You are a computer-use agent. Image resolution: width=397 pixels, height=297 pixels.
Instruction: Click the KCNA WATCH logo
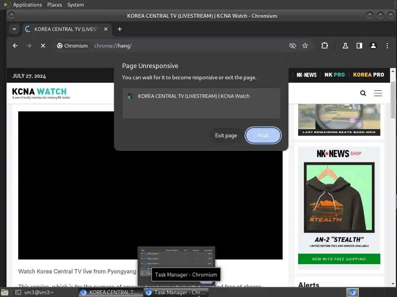pyautogui.click(x=40, y=93)
